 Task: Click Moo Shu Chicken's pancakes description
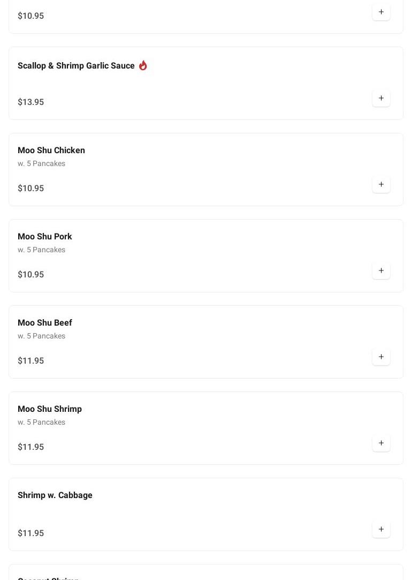click(42, 164)
